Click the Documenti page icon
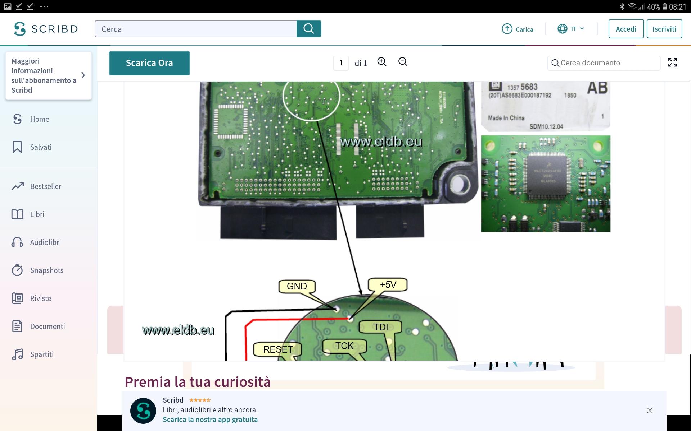This screenshot has width=691, height=431. point(17,326)
